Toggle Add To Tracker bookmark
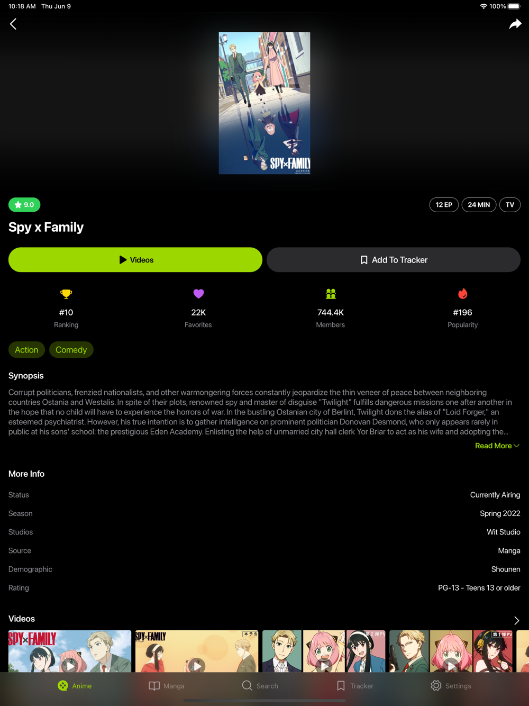529x706 pixels. click(x=394, y=260)
